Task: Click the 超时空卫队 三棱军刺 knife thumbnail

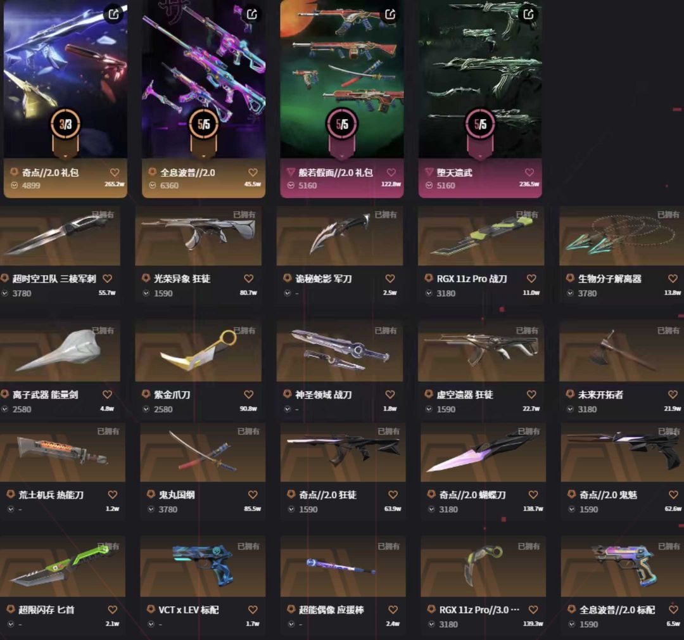Action: click(x=58, y=236)
